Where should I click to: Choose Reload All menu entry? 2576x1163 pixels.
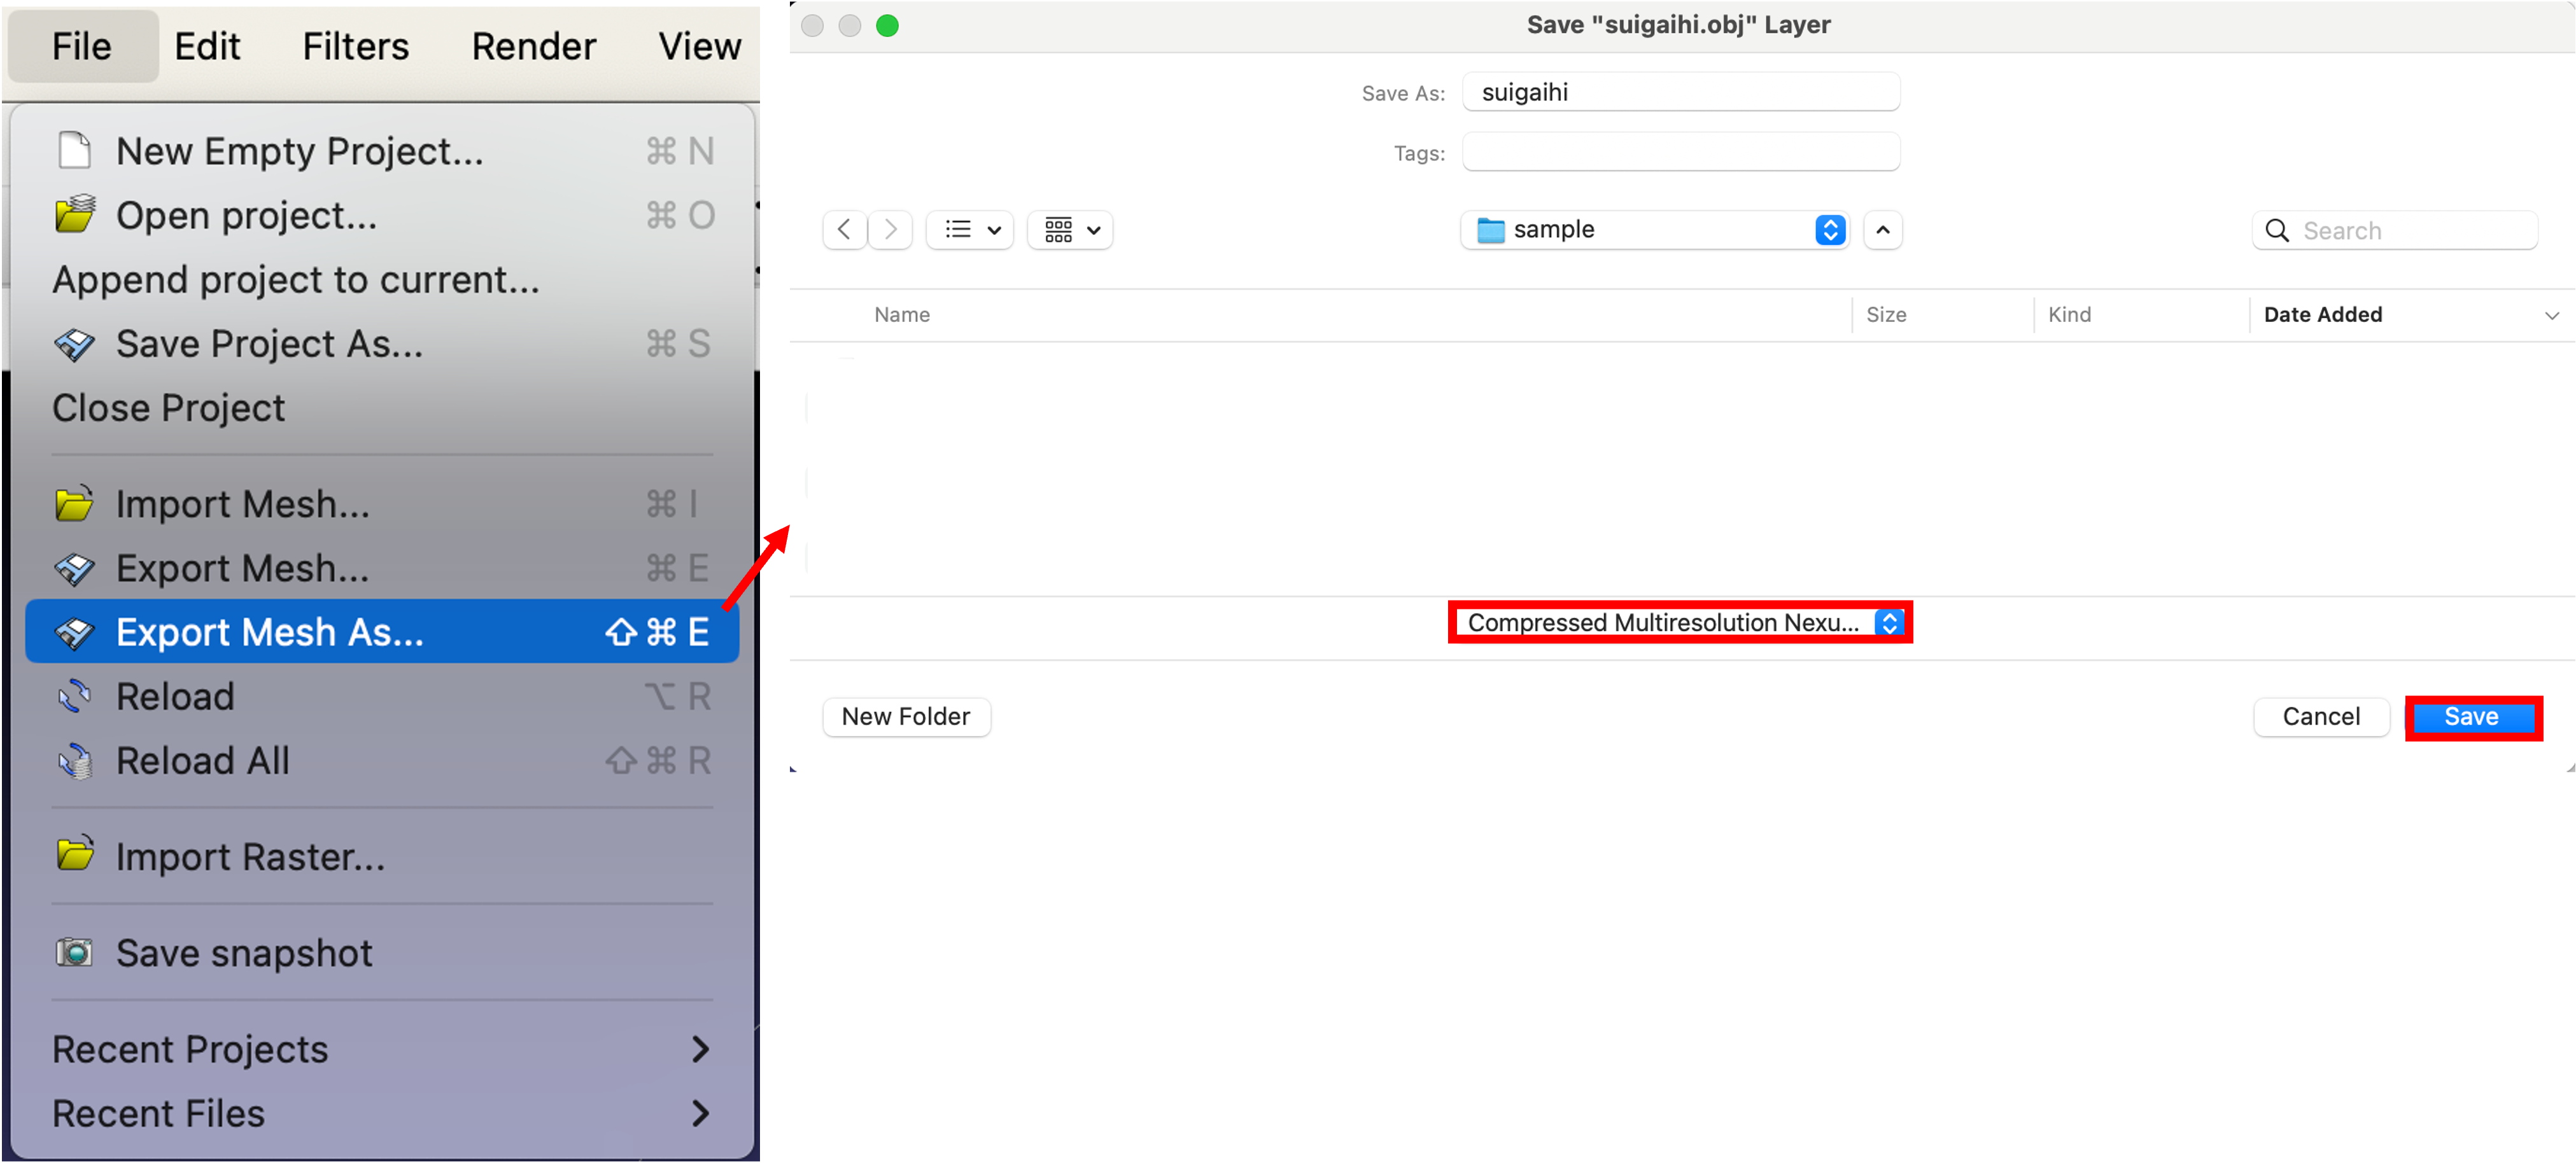pos(382,760)
